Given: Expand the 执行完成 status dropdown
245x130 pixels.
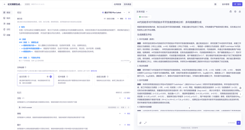Looking at the screenshot, I should 144,17.
